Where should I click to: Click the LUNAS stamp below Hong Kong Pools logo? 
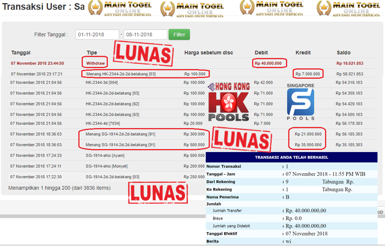240,139
